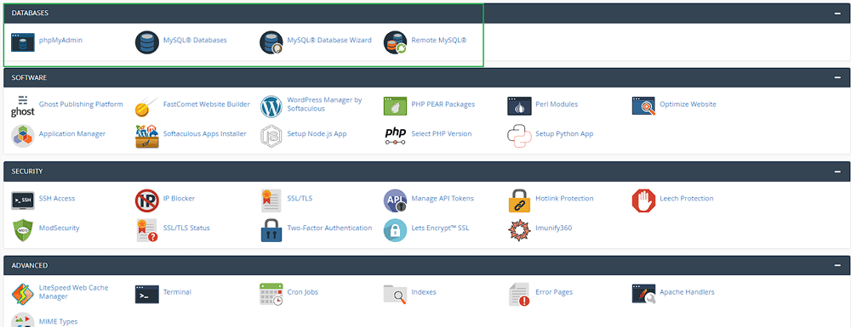Open the Error Pages icon
The image size is (851, 327).
[x=519, y=294]
